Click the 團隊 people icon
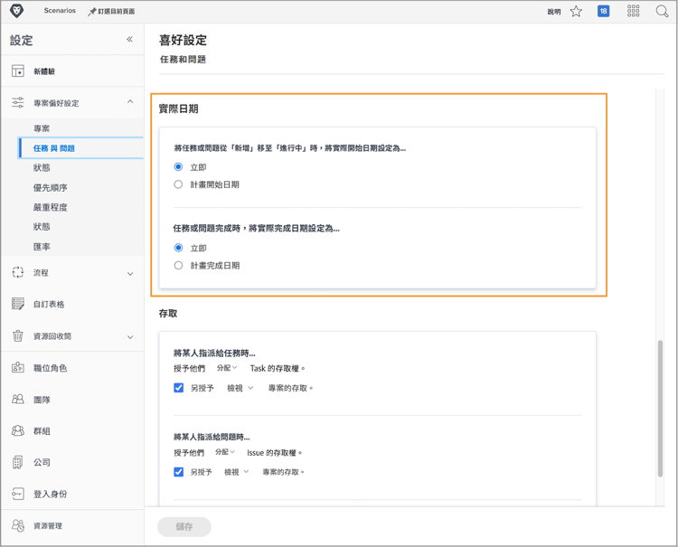The width and height of the screenshot is (678, 547). pyautogui.click(x=18, y=399)
